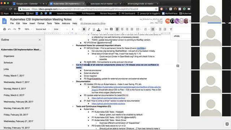Switch to drivers/pkg/cinder tab
Image resolution: width=231 pixels, height=130 pixels.
(x=141, y=4)
